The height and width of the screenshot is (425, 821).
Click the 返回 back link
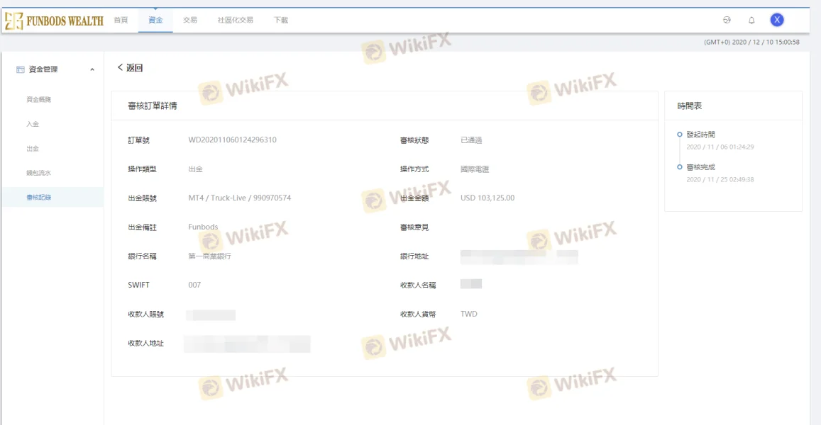130,67
